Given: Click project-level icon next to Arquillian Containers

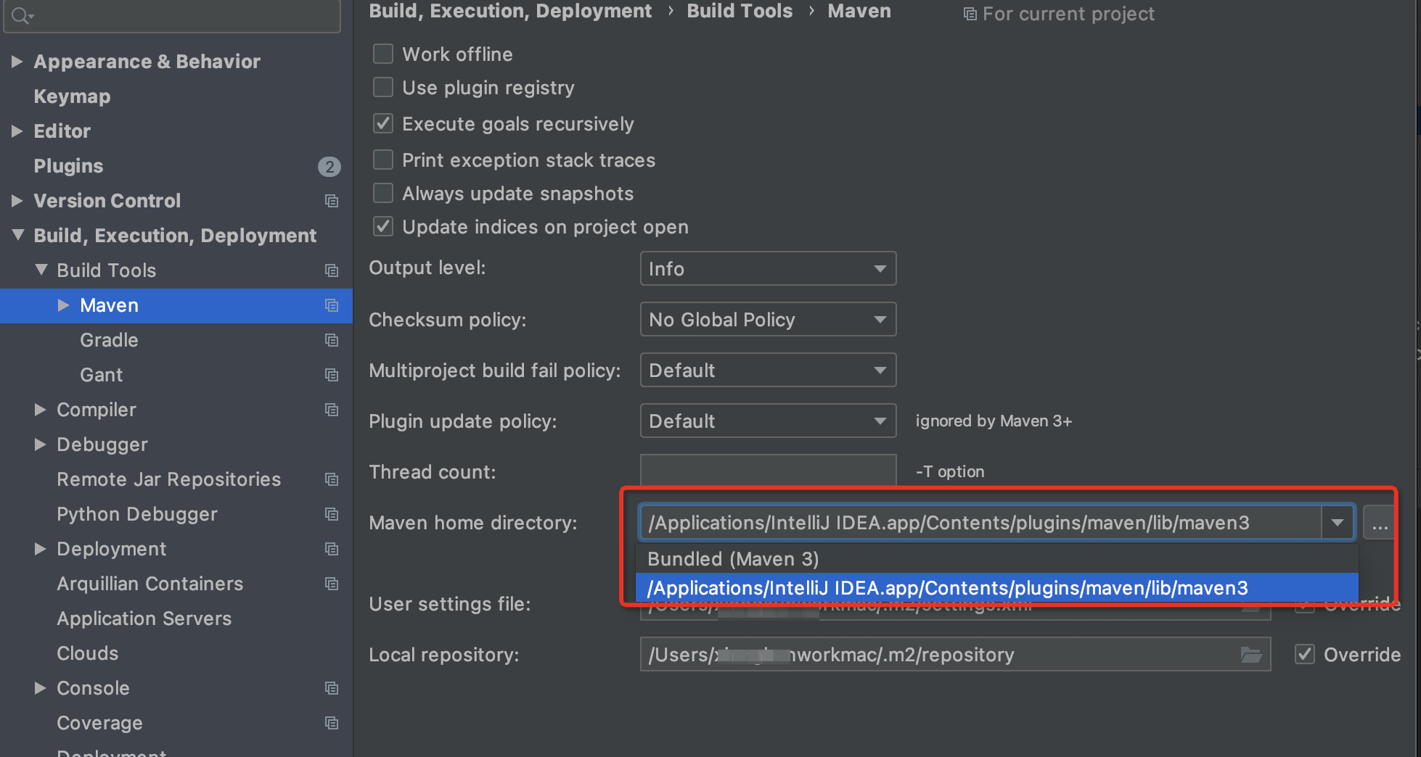Looking at the screenshot, I should coord(332,584).
